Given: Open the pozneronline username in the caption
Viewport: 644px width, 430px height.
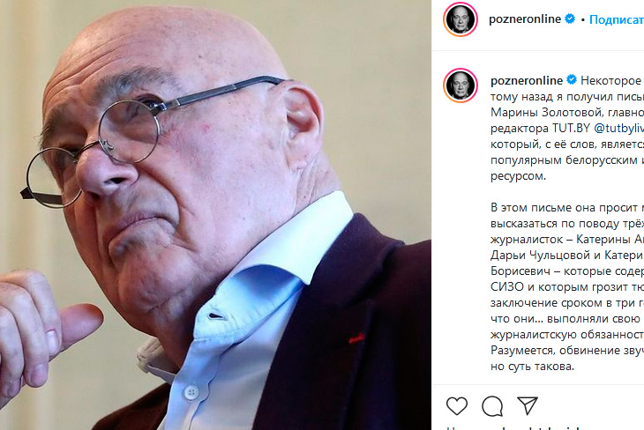Looking at the screenshot, I should tap(527, 80).
